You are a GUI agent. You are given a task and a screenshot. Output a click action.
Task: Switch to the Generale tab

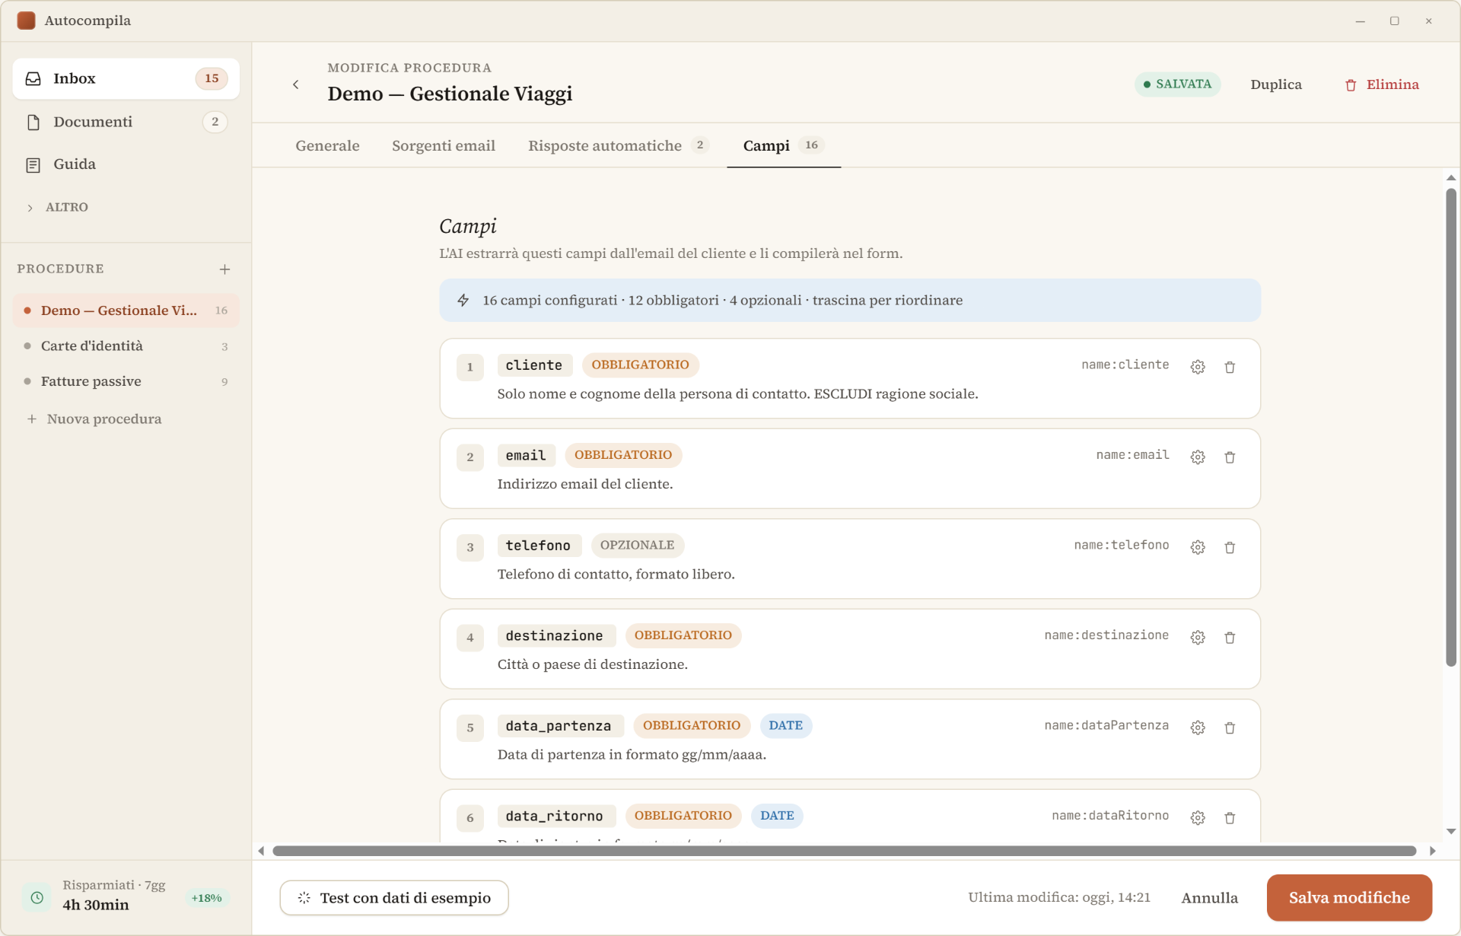[x=327, y=145]
